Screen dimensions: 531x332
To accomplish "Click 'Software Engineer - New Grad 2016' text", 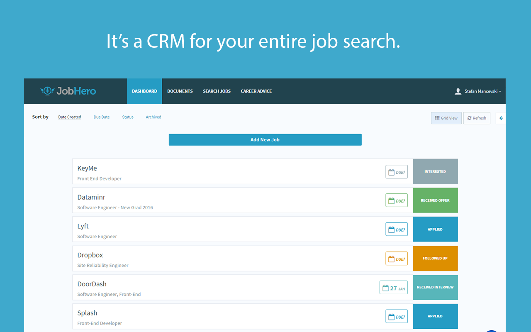I will pyautogui.click(x=115, y=207).
